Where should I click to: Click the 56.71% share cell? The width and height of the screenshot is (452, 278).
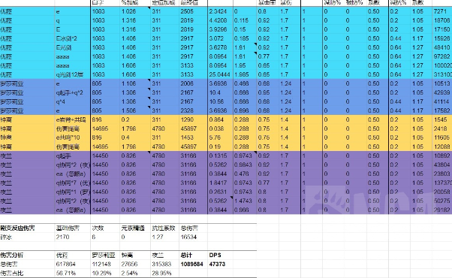click(x=73, y=273)
